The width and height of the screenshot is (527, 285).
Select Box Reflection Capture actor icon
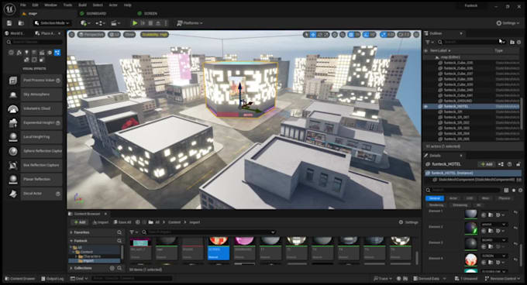(x=13, y=165)
